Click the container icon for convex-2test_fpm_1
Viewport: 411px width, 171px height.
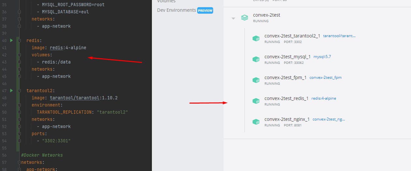256,80
